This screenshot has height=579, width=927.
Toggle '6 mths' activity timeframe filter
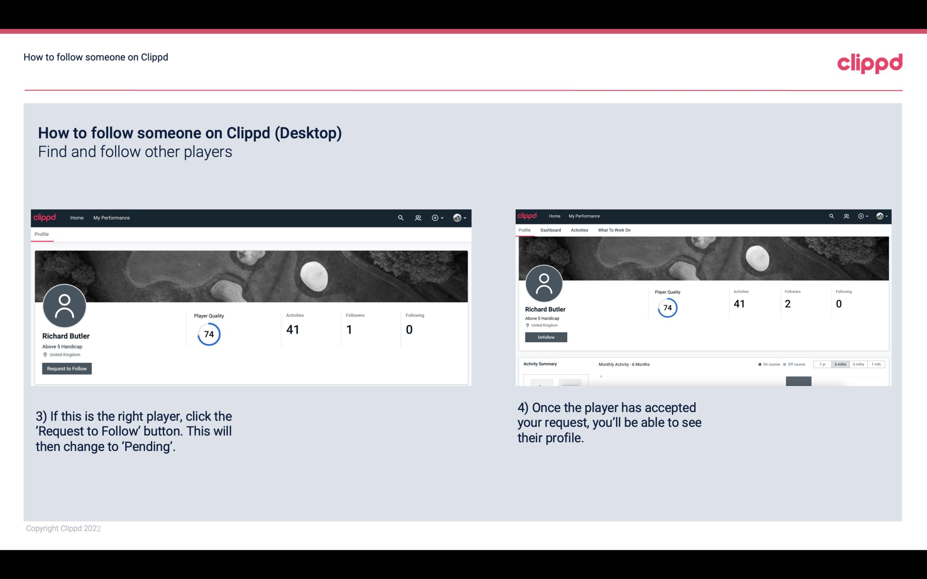pos(839,364)
